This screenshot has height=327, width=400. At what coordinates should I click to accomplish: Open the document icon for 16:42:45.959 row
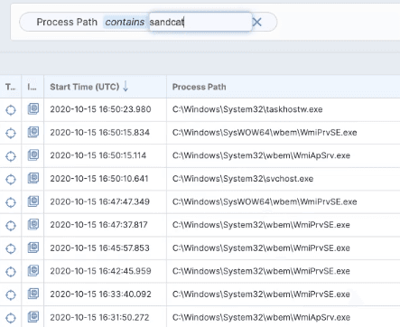coord(33,271)
